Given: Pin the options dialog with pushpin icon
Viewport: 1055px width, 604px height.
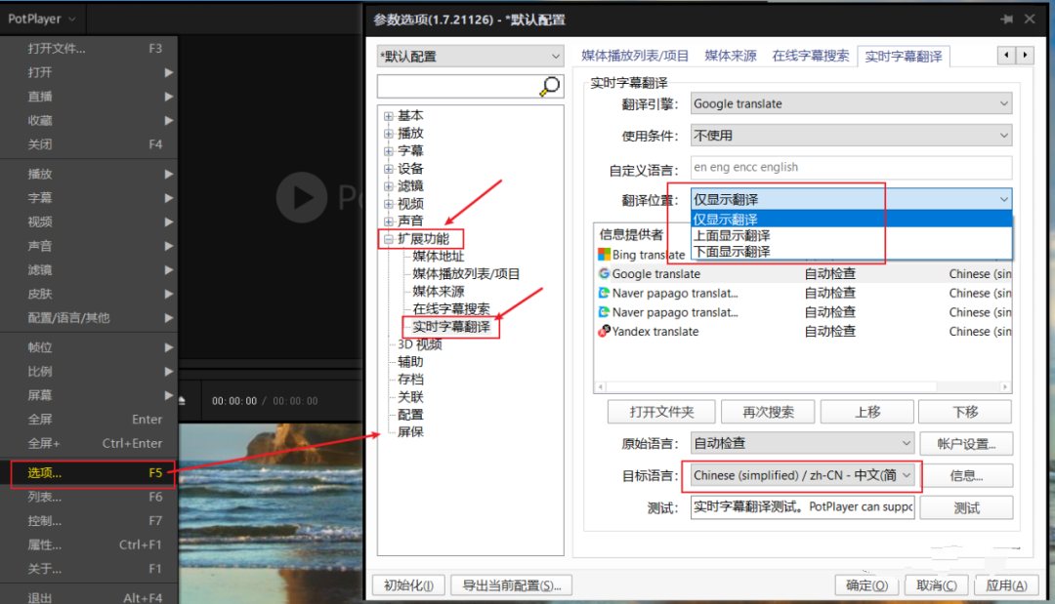Looking at the screenshot, I should click(1006, 20).
